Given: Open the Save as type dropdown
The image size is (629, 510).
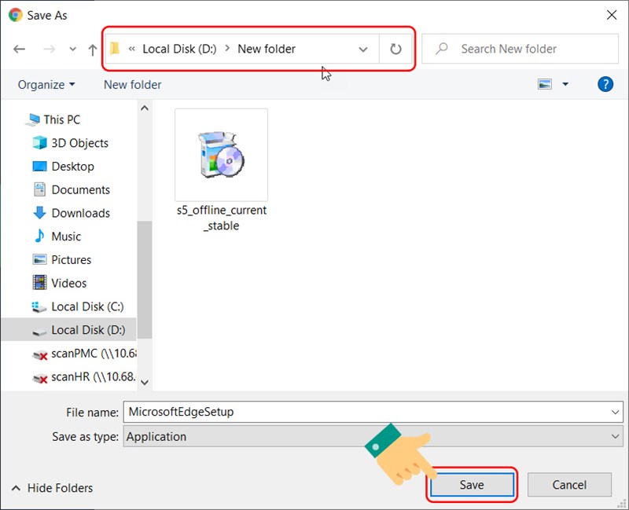Looking at the screenshot, I should tap(616, 437).
